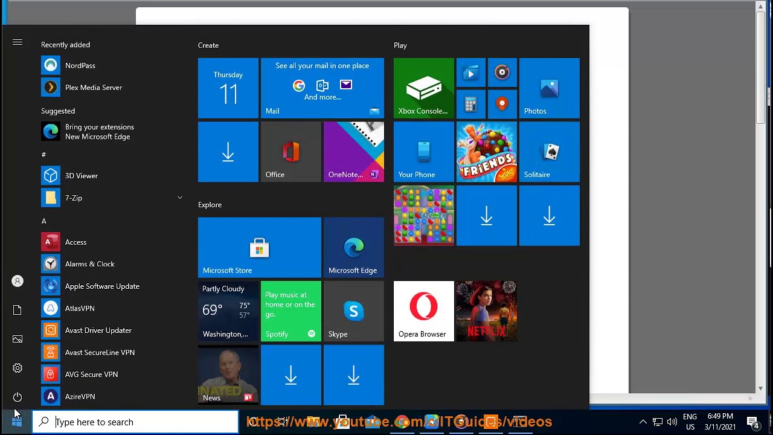This screenshot has height=435, width=773.
Task: Switch the ENG US input language
Action: pos(690,422)
